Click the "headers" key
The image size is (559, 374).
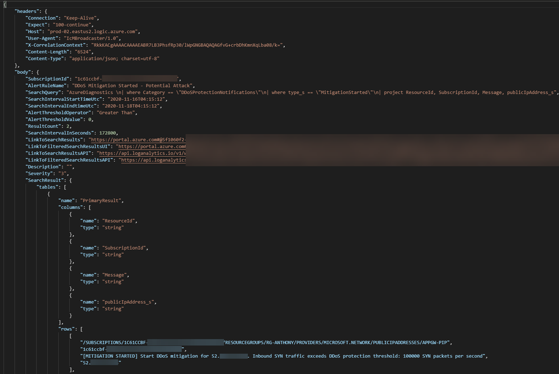(27, 11)
